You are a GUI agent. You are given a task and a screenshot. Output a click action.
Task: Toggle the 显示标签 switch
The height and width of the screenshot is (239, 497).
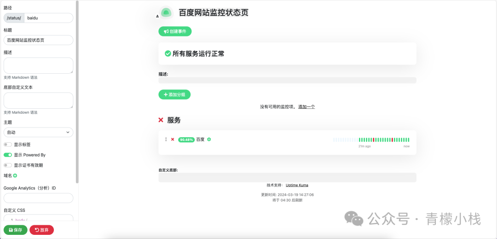click(8, 145)
